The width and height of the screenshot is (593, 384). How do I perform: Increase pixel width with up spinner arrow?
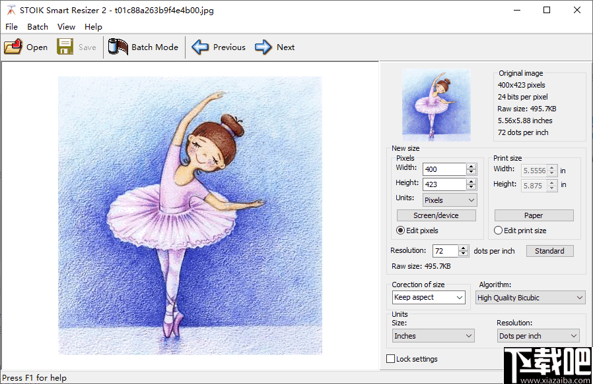(471, 166)
